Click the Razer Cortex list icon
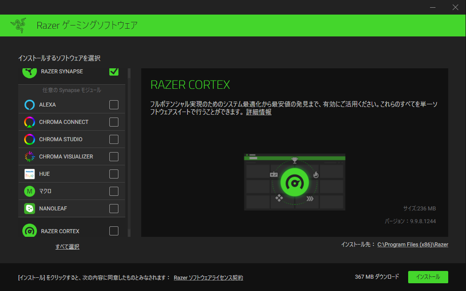 pyautogui.click(x=30, y=231)
